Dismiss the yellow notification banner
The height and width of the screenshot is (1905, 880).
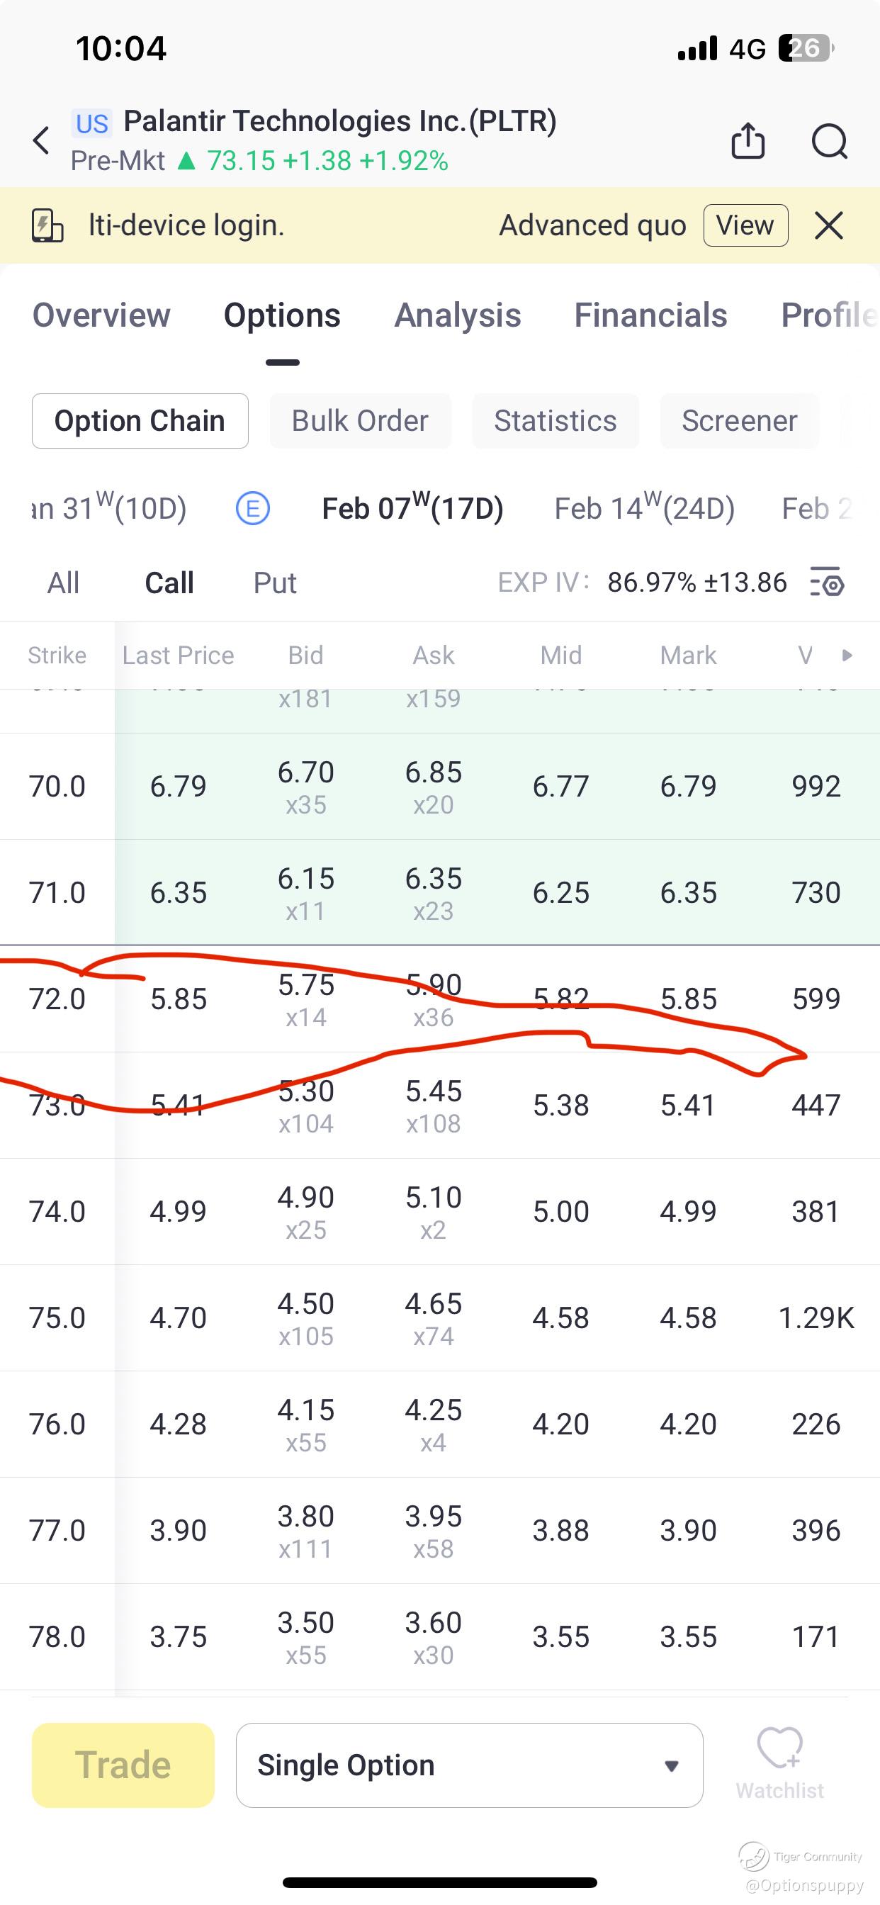click(x=828, y=225)
